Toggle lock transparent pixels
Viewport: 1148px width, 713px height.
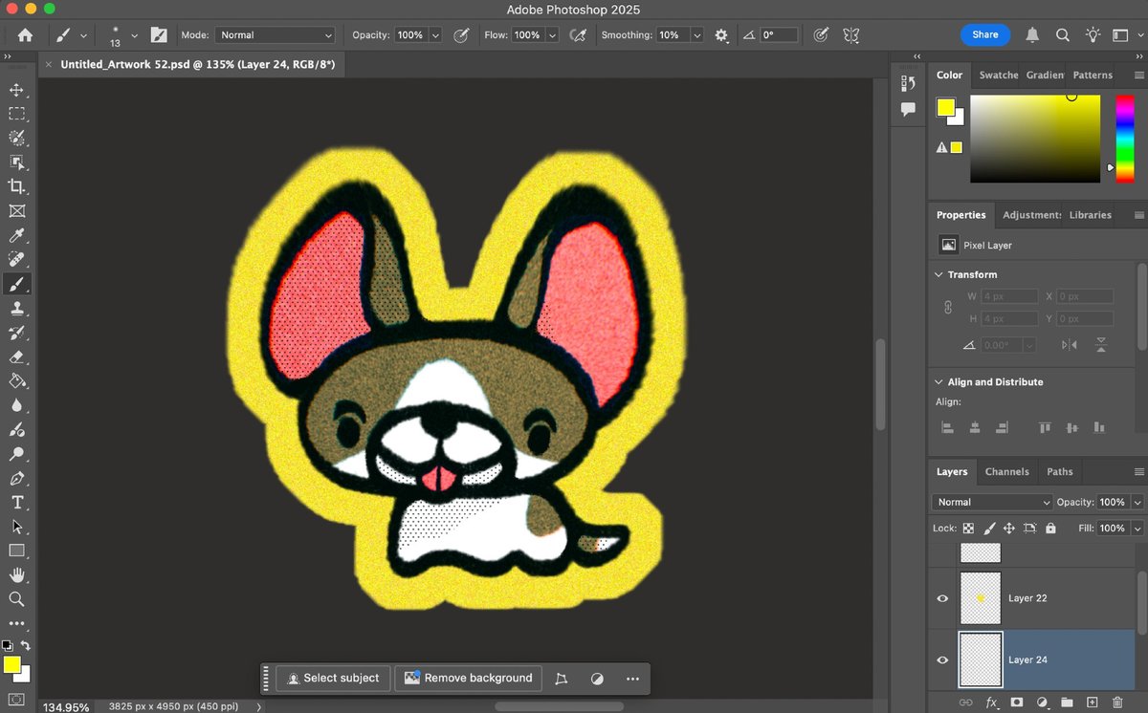(x=968, y=528)
